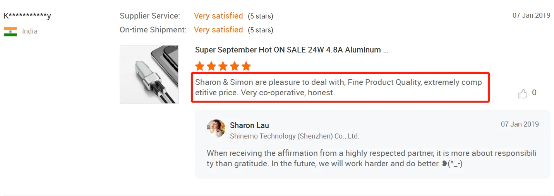Click the reply date in Sharon Lau's response
This screenshot has height=196, width=554.
pos(520,124)
